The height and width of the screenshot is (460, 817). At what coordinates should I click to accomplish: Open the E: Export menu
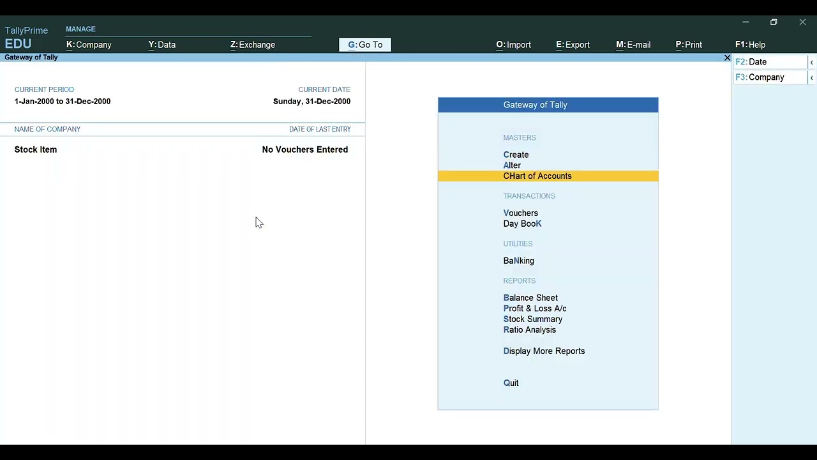point(573,45)
